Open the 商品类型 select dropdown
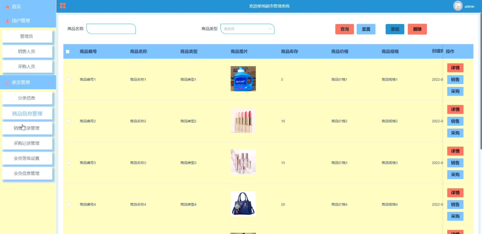The image size is (482, 234). pyautogui.click(x=247, y=29)
